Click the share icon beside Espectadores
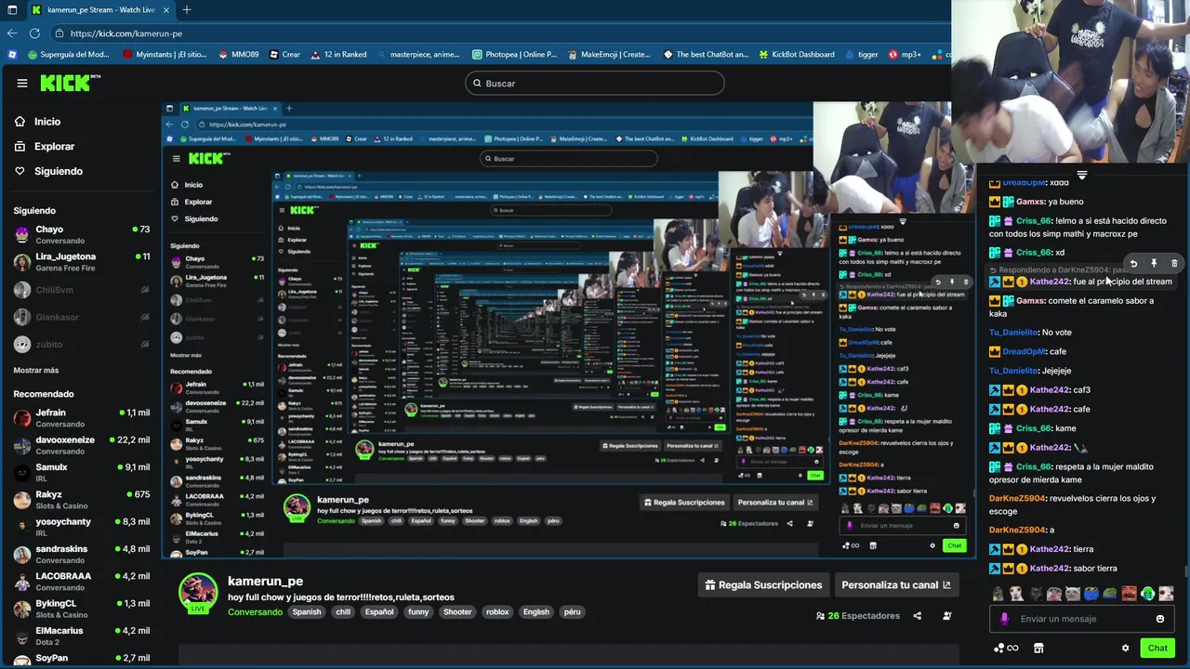Image resolution: width=1190 pixels, height=669 pixels. coord(917,616)
